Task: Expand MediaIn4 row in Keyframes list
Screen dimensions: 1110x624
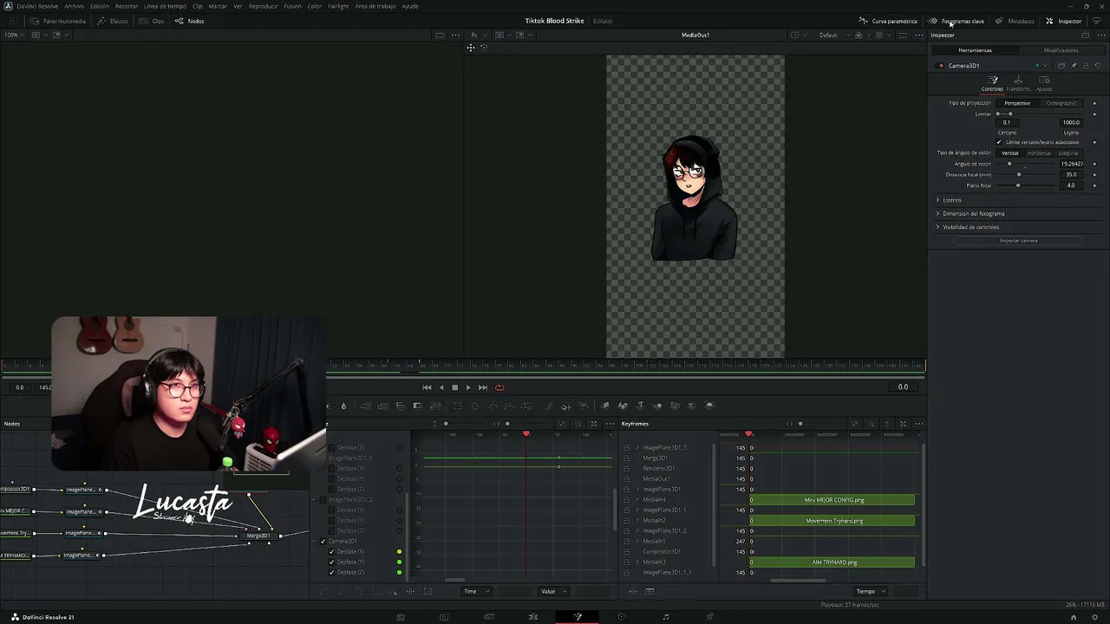Action: (637, 500)
